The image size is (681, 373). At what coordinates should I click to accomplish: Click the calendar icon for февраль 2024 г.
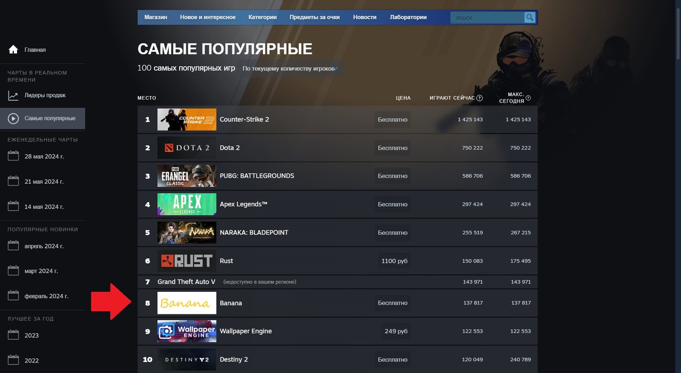(x=13, y=296)
